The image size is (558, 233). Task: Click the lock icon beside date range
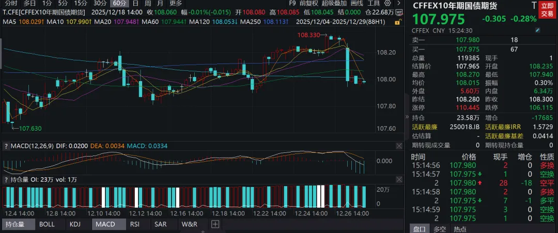click(x=398, y=22)
